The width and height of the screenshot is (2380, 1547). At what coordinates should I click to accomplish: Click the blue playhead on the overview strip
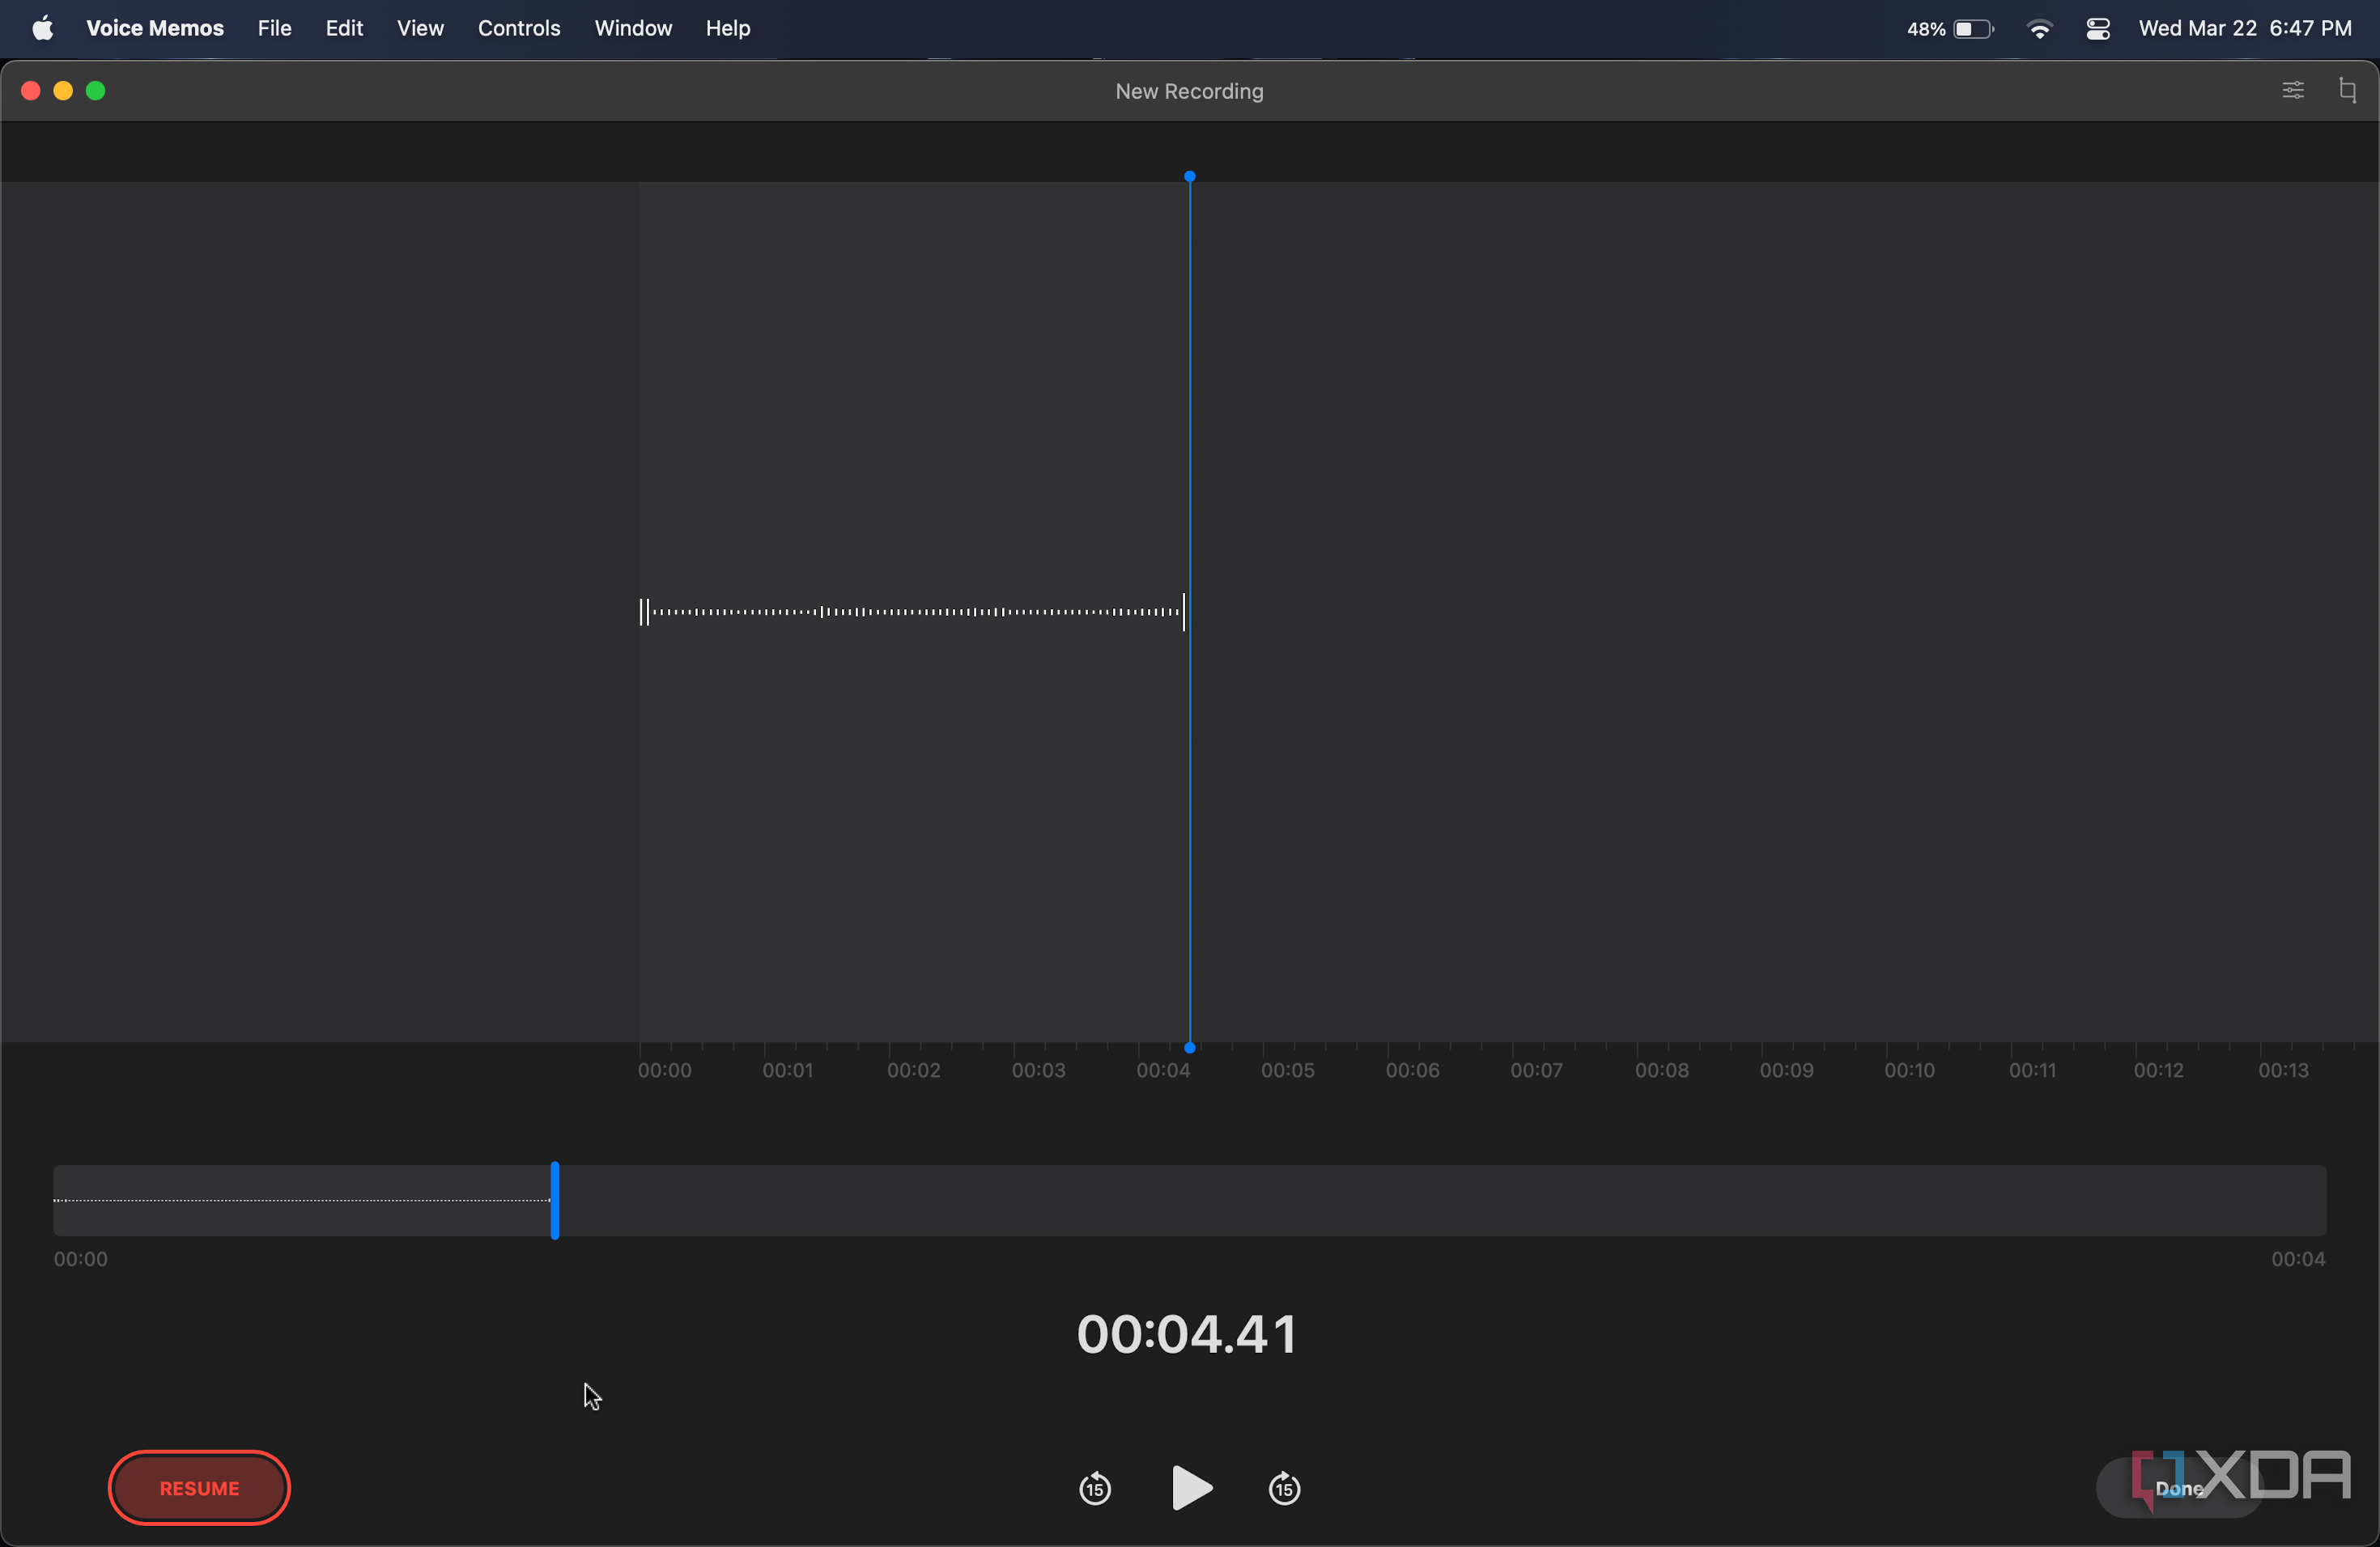pos(555,1199)
